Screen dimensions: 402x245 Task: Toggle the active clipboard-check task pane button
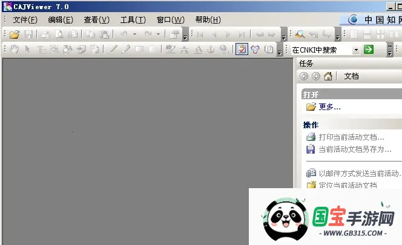[x=242, y=49]
